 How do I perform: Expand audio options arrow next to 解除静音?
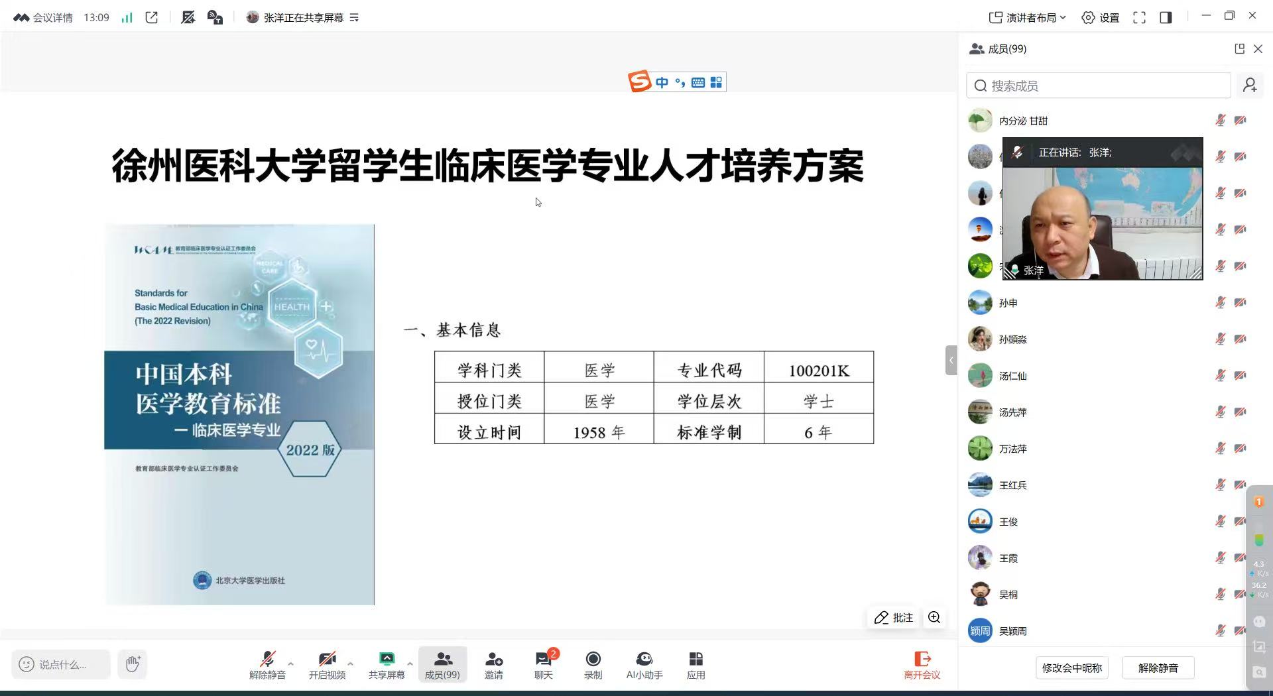(x=290, y=663)
